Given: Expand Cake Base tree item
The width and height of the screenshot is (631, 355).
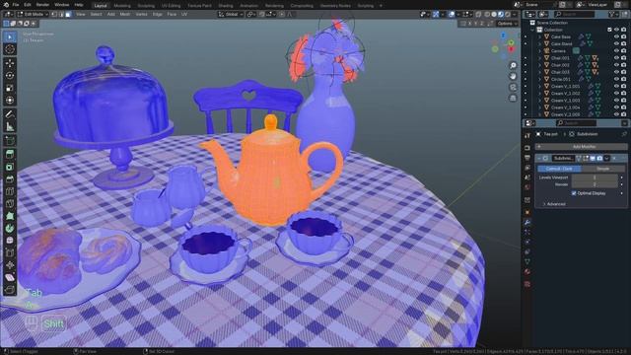Looking at the screenshot, I should pyautogui.click(x=539, y=36).
